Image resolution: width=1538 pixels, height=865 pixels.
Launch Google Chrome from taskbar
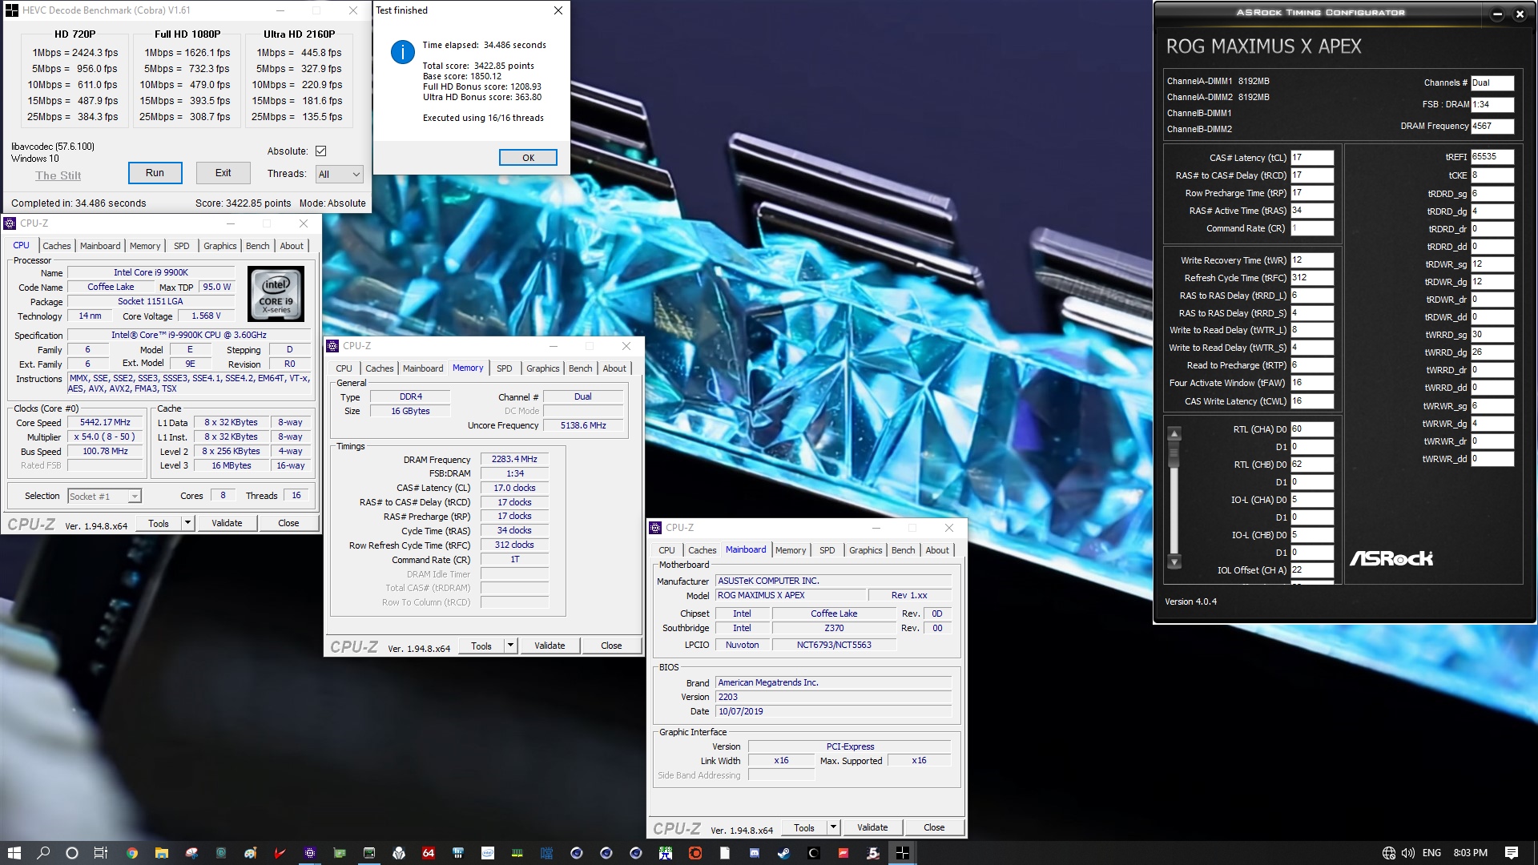pos(132,853)
